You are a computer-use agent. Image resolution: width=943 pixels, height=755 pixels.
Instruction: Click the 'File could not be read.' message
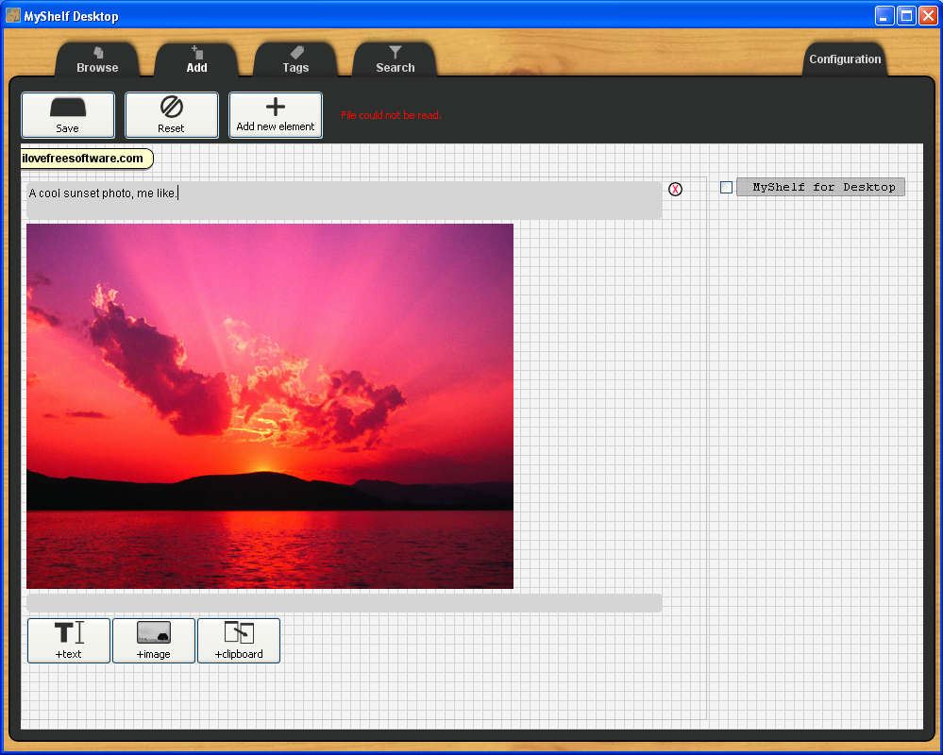391,115
